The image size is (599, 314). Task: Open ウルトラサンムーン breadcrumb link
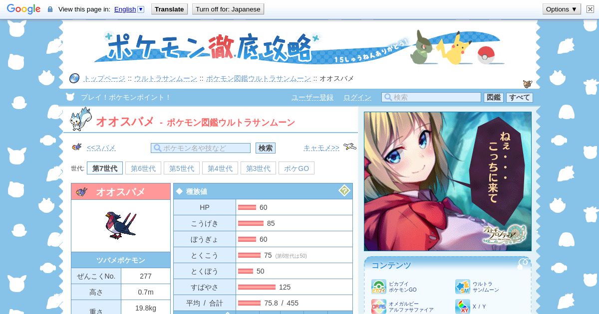pyautogui.click(x=166, y=78)
